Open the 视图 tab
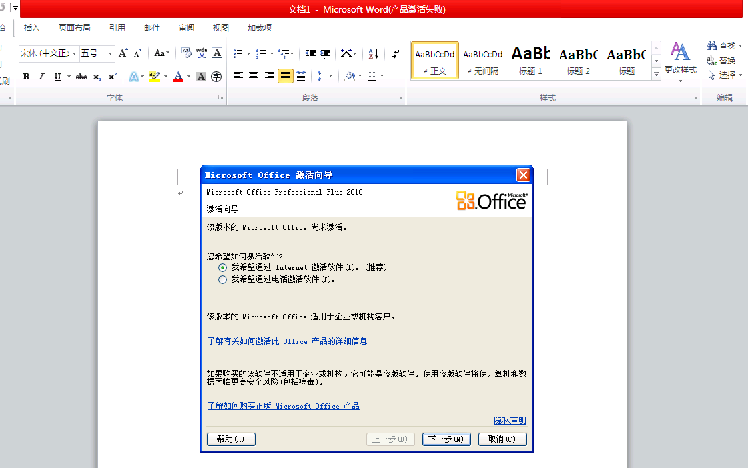Viewport: 748px width, 468px height. point(221,28)
